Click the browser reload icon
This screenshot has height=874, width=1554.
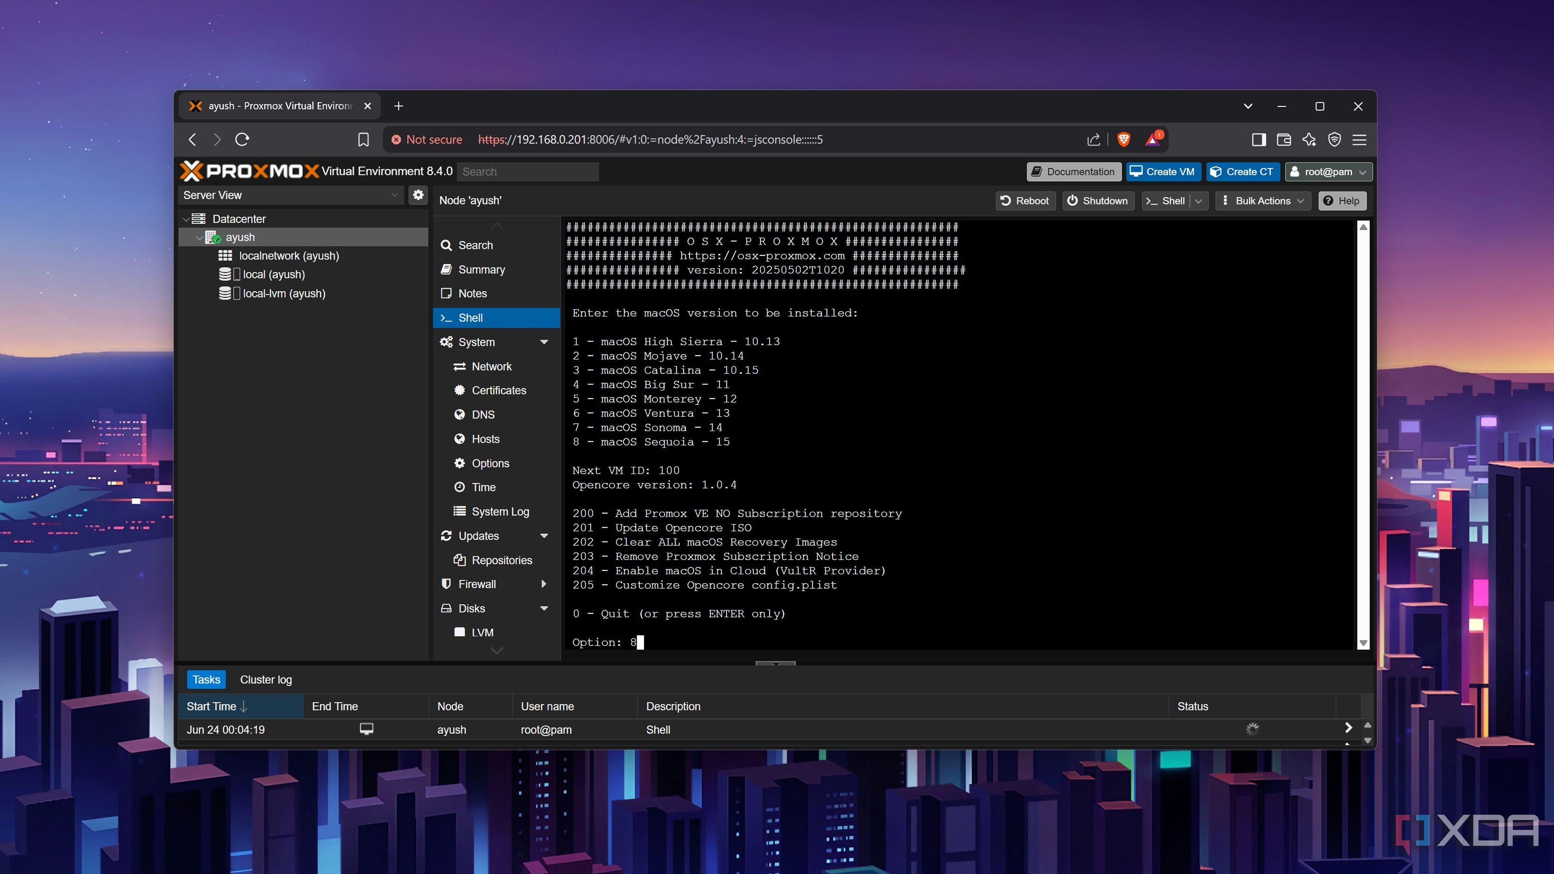pos(242,140)
